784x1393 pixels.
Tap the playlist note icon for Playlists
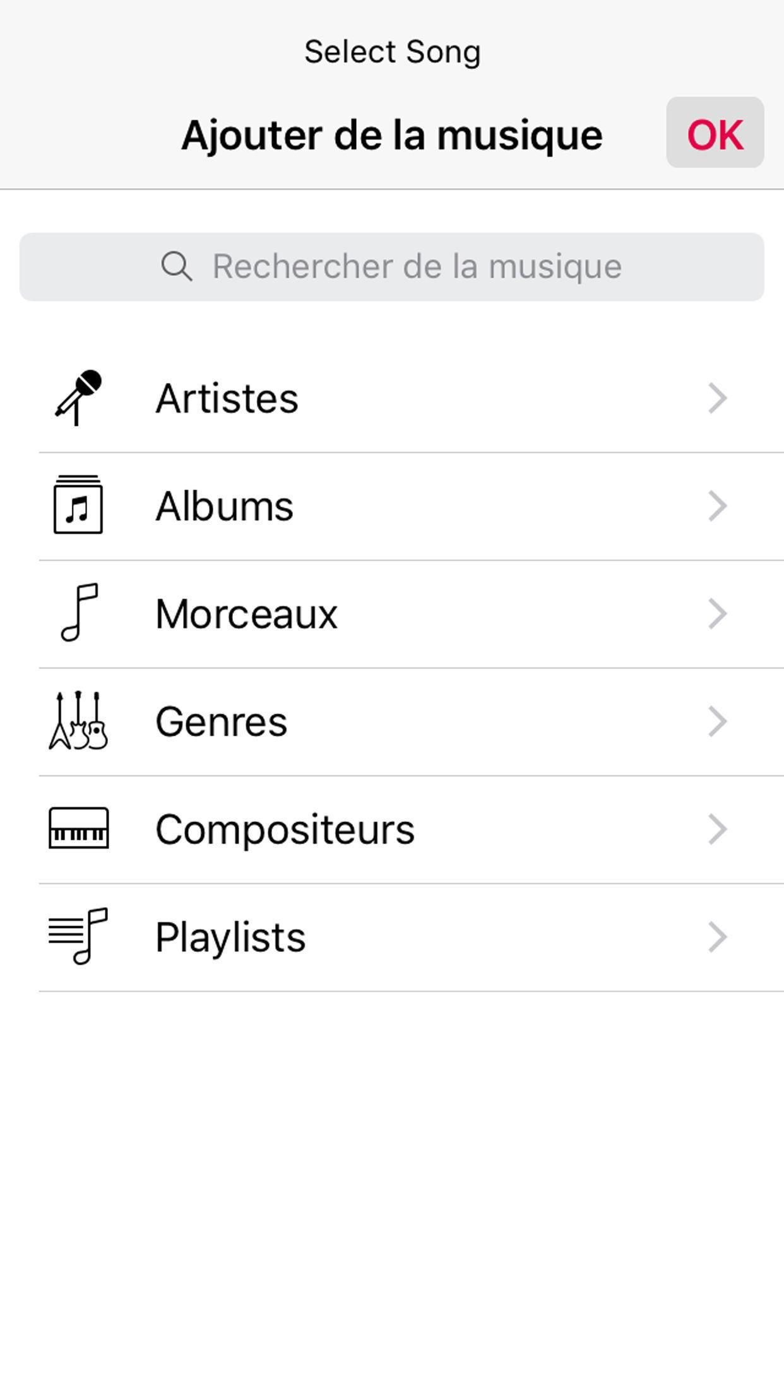tap(78, 936)
